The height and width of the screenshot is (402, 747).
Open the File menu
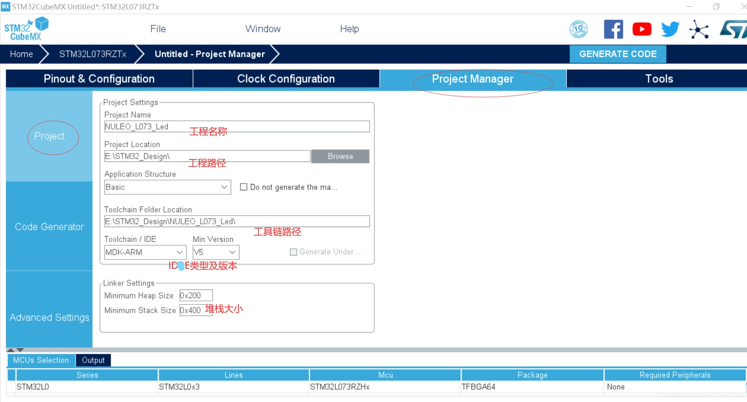point(158,29)
